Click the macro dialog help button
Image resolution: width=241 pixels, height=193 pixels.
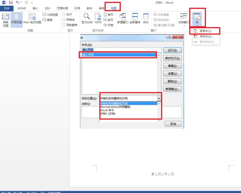click(x=169, y=37)
